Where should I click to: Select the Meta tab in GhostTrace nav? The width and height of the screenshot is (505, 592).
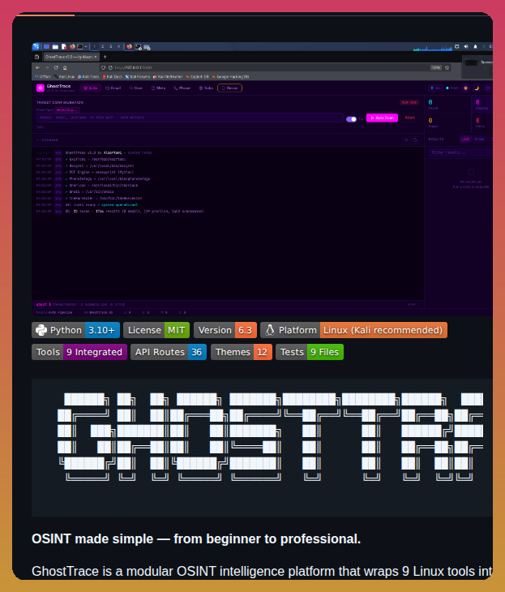click(159, 88)
